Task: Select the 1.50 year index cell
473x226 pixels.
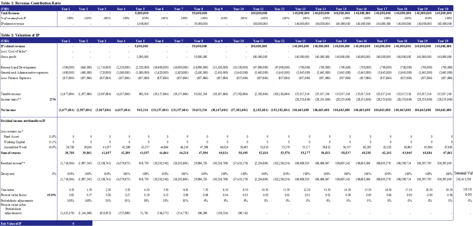Action: pyautogui.click(x=89, y=190)
